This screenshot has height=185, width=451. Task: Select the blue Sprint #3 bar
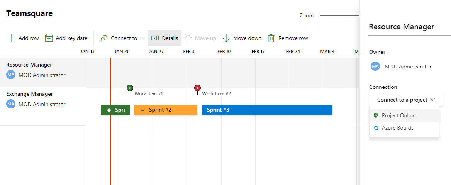267,110
